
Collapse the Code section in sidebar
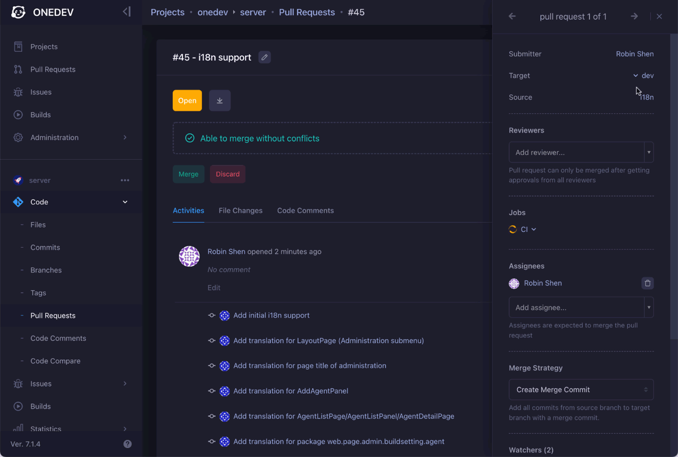pyautogui.click(x=125, y=202)
